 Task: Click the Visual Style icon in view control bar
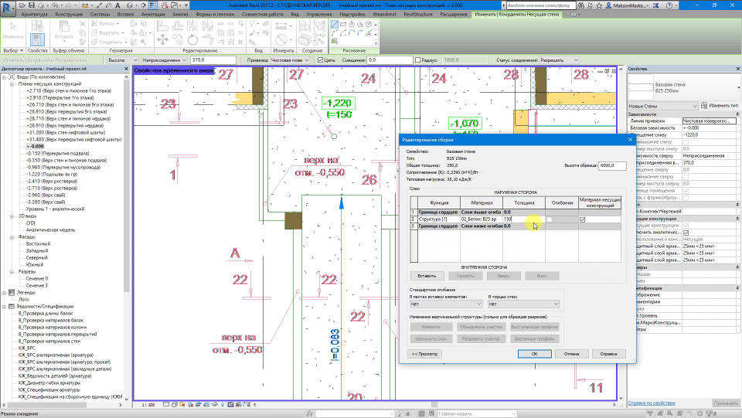(174, 405)
